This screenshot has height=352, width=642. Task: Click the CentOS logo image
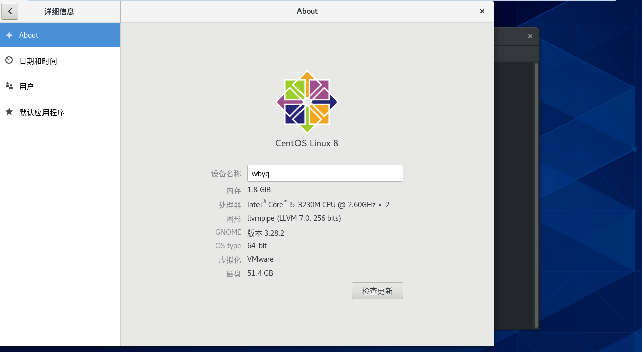tap(307, 102)
